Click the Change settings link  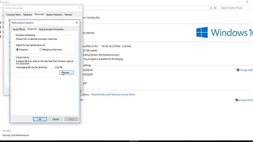(x=246, y=70)
